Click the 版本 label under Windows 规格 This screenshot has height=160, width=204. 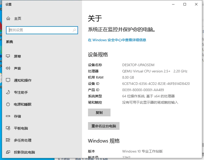tap(91, 151)
